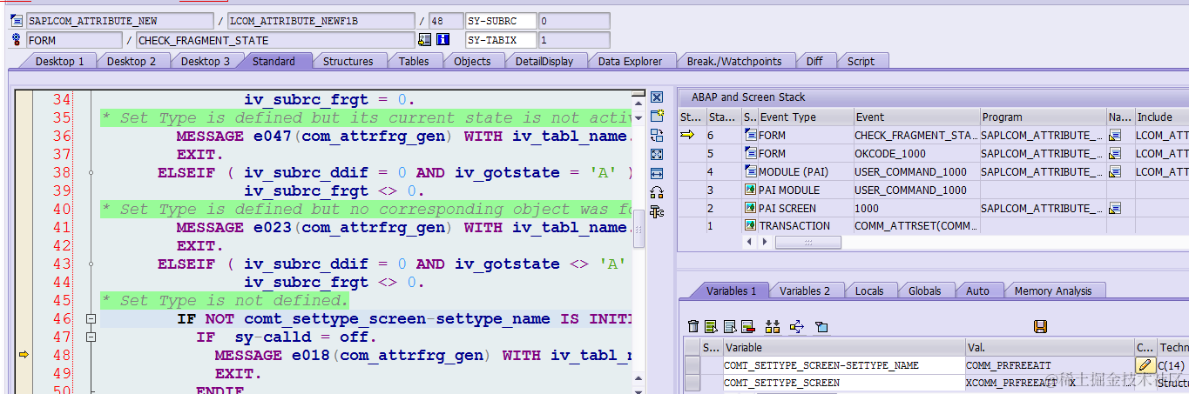Open the Objects tab

point(472,61)
